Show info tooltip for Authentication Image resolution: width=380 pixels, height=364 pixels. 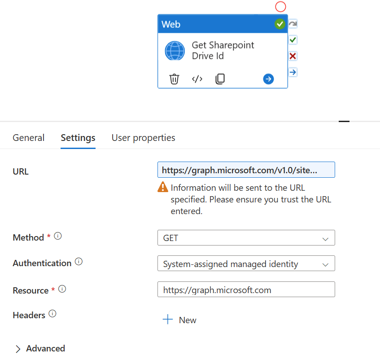point(79,262)
